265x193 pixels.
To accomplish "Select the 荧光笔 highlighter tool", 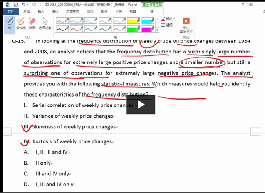I will pos(20,23).
